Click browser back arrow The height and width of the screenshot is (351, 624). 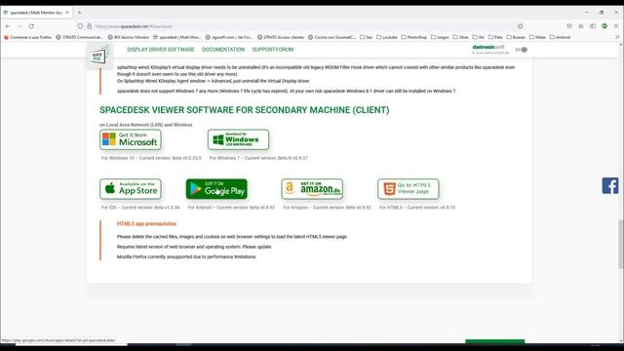[8, 26]
